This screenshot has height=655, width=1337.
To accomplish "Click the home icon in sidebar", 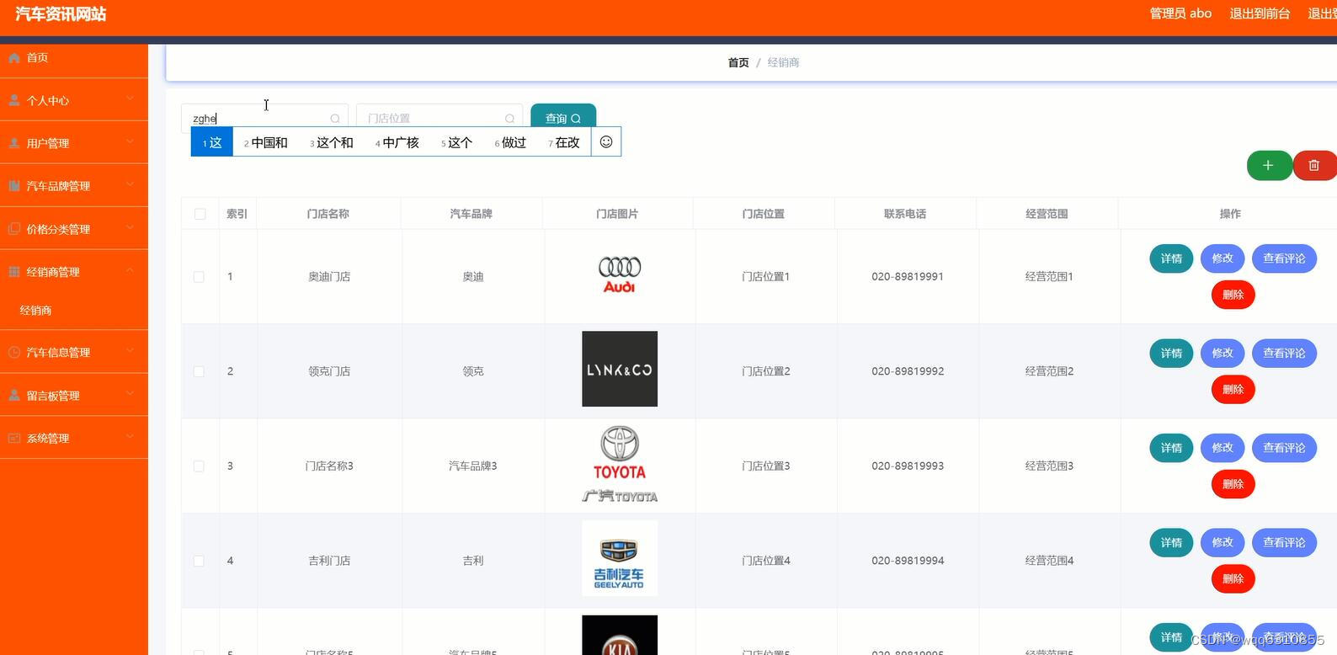I will point(14,57).
